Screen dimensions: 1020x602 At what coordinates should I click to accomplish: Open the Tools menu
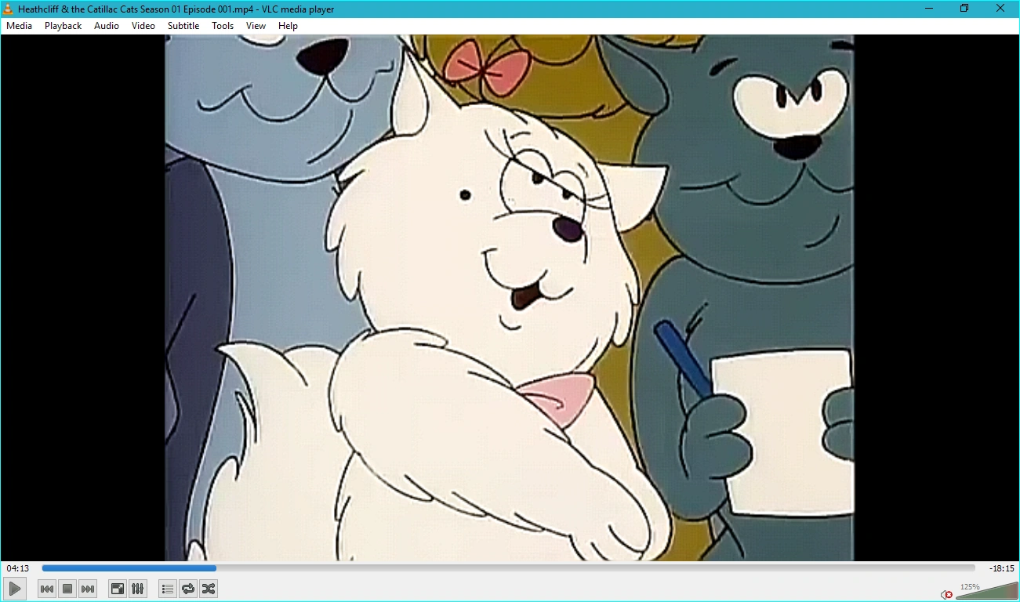click(x=223, y=26)
